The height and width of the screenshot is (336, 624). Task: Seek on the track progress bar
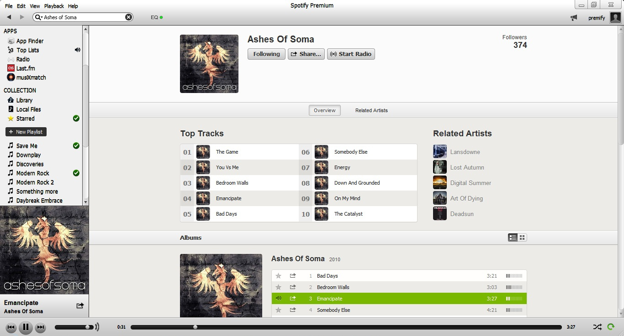tap(346, 327)
